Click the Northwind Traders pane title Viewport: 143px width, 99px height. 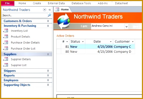(16, 10)
